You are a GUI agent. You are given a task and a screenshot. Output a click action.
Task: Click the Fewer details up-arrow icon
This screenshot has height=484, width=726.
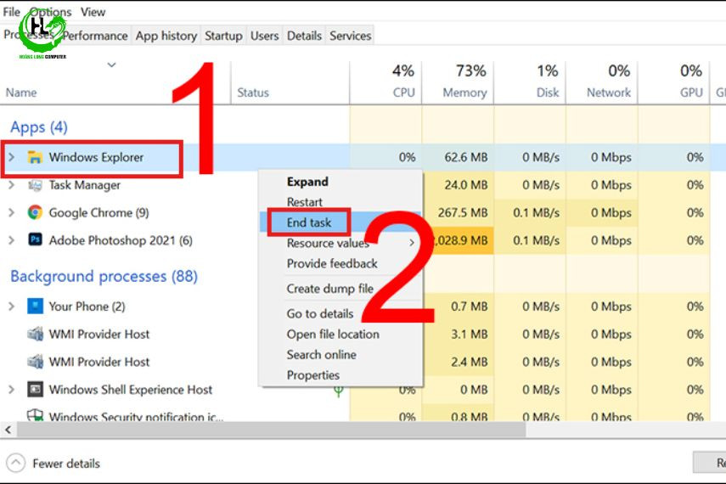coord(16,463)
